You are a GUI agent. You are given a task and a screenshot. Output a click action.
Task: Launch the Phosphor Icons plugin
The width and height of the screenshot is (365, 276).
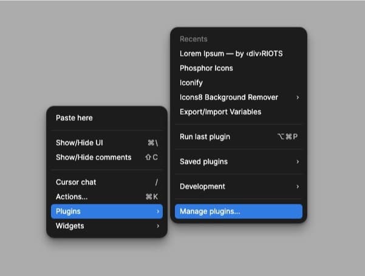pos(239,69)
